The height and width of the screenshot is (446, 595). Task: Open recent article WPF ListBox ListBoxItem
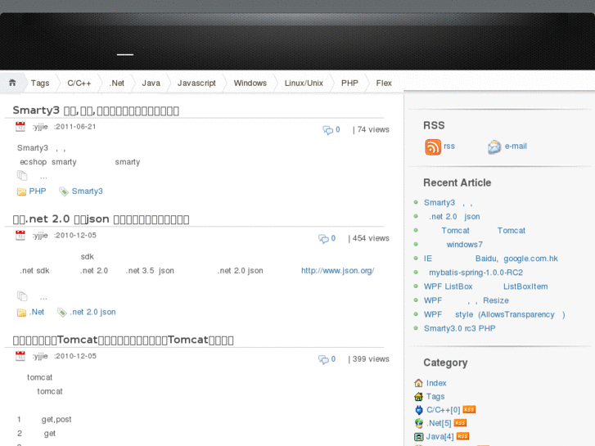pos(485,287)
